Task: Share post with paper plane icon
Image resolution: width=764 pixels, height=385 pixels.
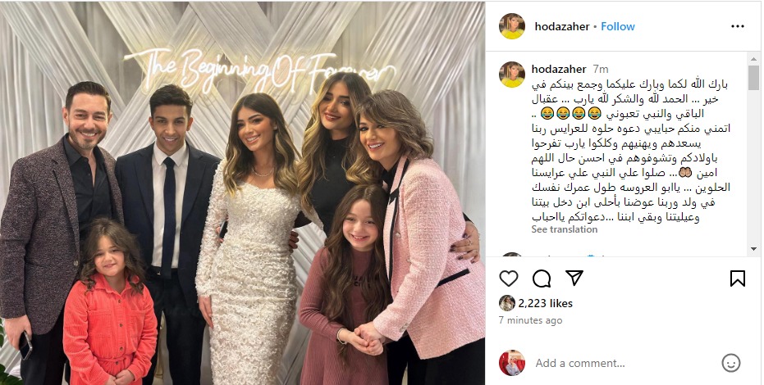Action: [574, 278]
